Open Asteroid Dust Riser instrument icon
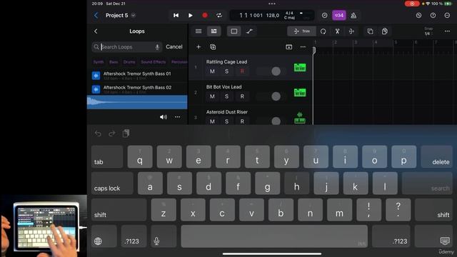The height and width of the screenshot is (257, 457). (300, 118)
